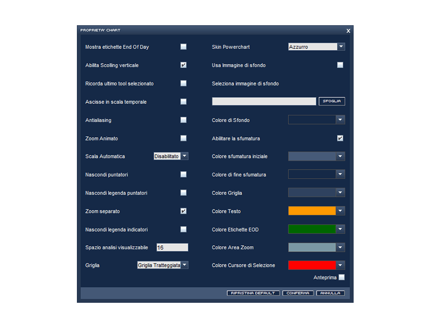This screenshot has height=328, width=430.
Task: Tick the Anteprima checkbox
Action: (341, 278)
